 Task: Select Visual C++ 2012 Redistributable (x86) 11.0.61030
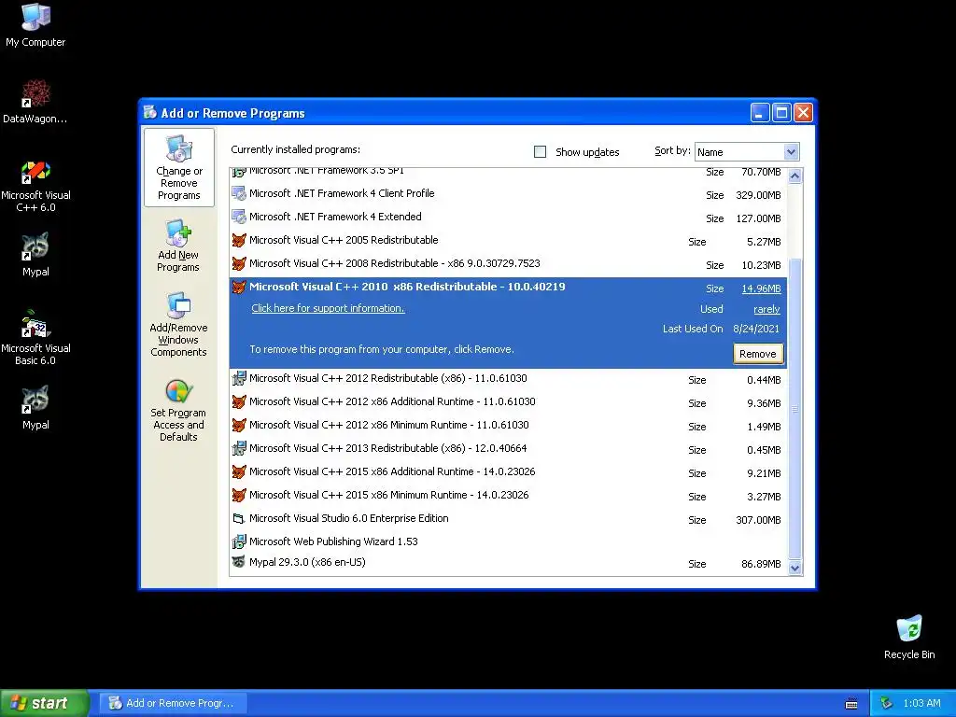(508, 379)
